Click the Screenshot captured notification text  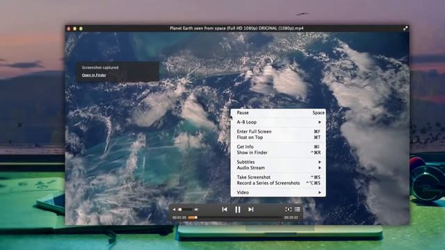(100, 67)
